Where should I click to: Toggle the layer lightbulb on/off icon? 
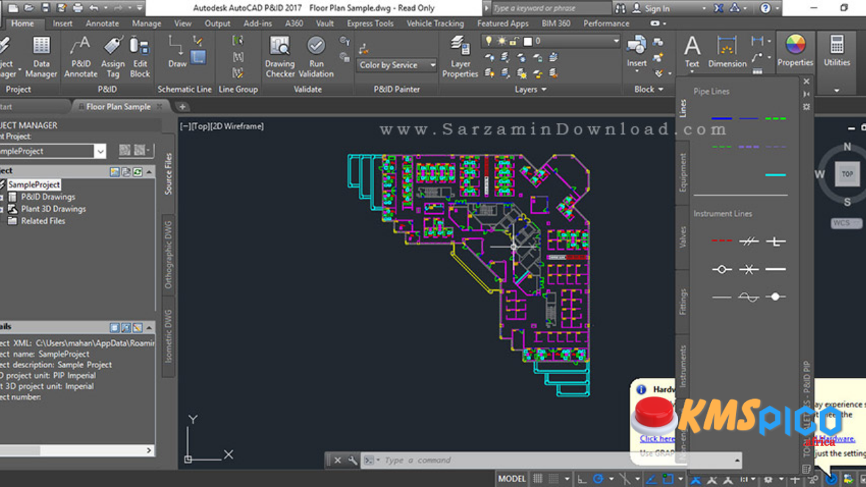tap(488, 41)
